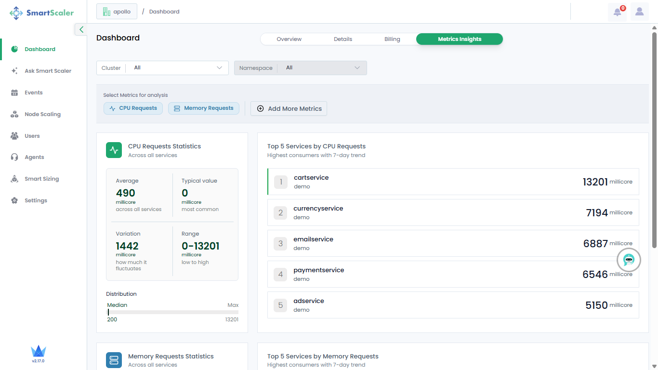Viewport: 658px width, 370px height.
Task: Open Ask Smart Scaler assistant page
Action: point(48,71)
